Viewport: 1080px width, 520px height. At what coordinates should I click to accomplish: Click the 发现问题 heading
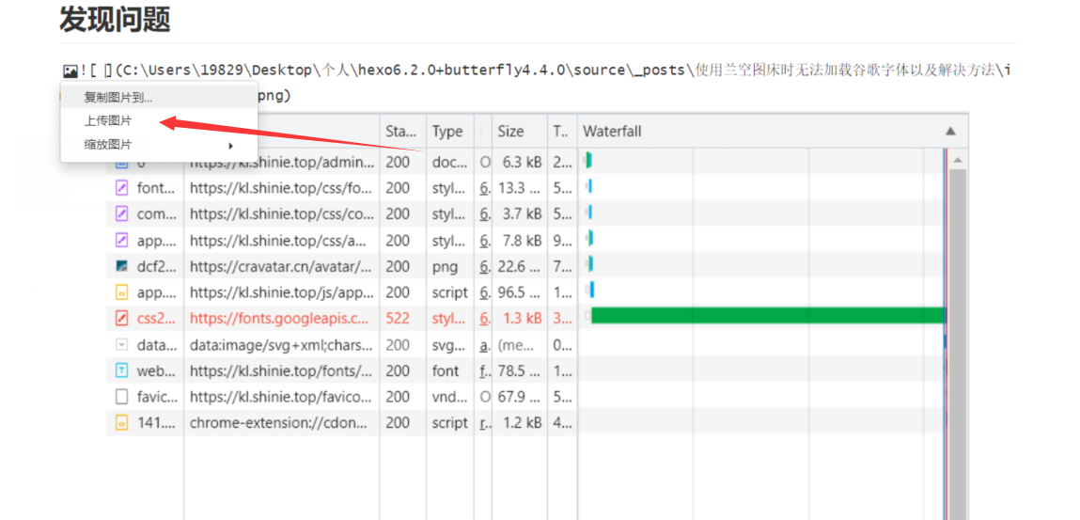(115, 20)
